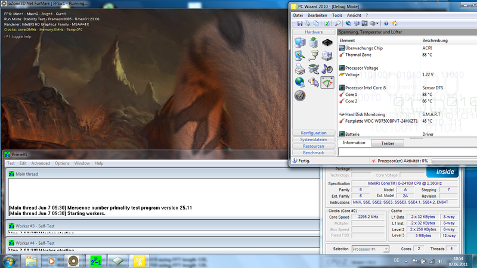This screenshot has height=268, width=477.
Task: Click Worker #3 Self-Test title bar
Action: click(163, 226)
